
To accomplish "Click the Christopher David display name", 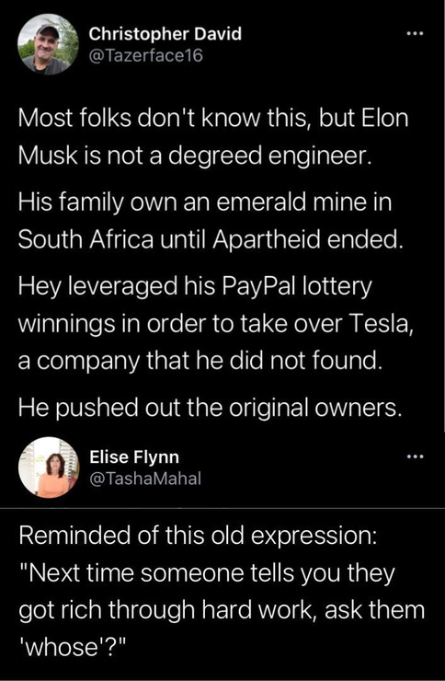I will [165, 34].
